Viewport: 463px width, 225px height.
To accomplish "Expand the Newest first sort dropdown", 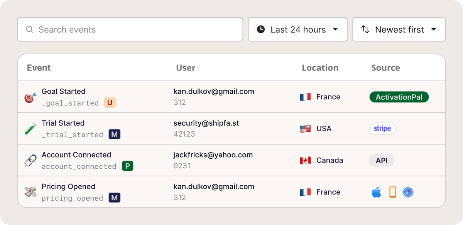I will [399, 30].
